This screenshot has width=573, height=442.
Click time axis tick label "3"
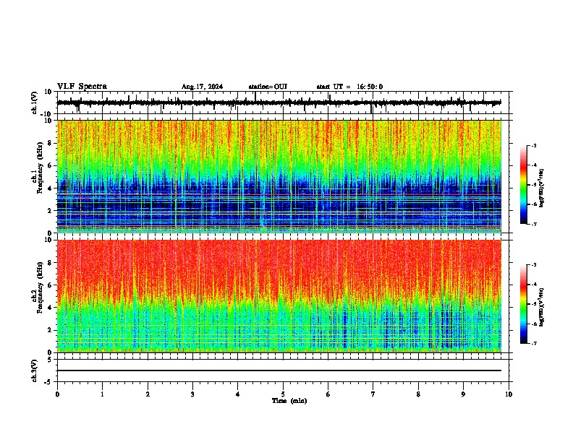[x=192, y=394]
